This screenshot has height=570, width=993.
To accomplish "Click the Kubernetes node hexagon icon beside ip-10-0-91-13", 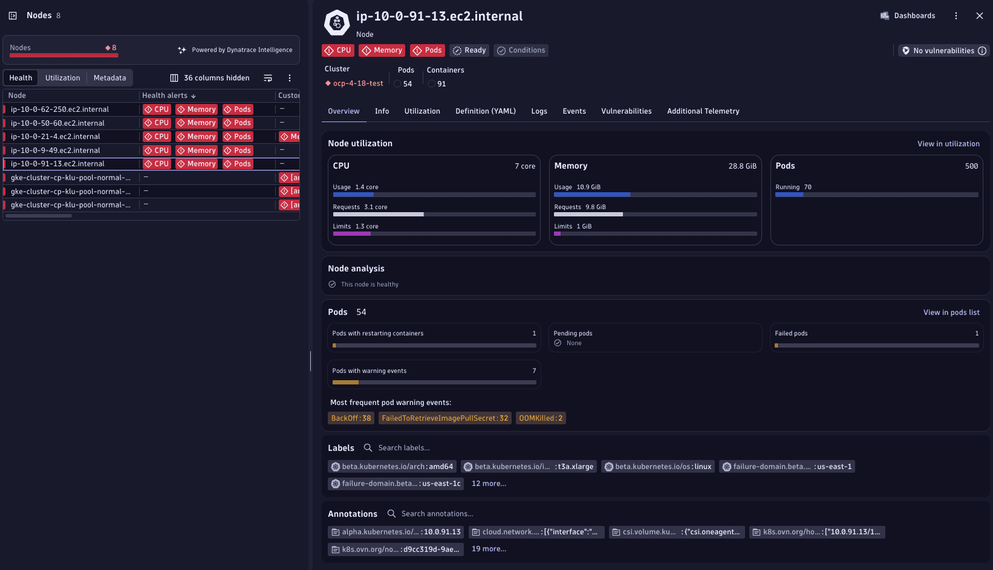I will pos(337,22).
